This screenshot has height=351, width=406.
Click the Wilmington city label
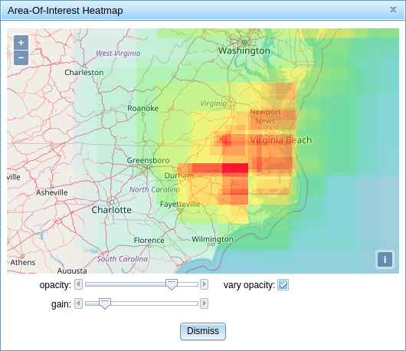212,239
